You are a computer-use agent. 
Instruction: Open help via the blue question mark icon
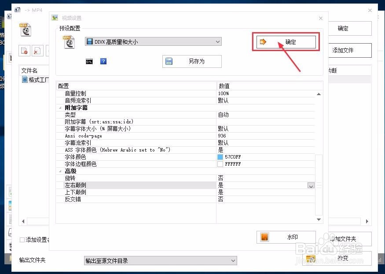click(x=103, y=62)
